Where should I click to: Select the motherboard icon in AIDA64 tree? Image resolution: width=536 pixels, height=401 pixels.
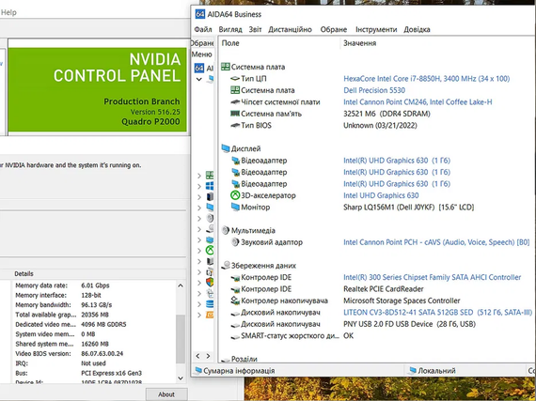(210, 176)
